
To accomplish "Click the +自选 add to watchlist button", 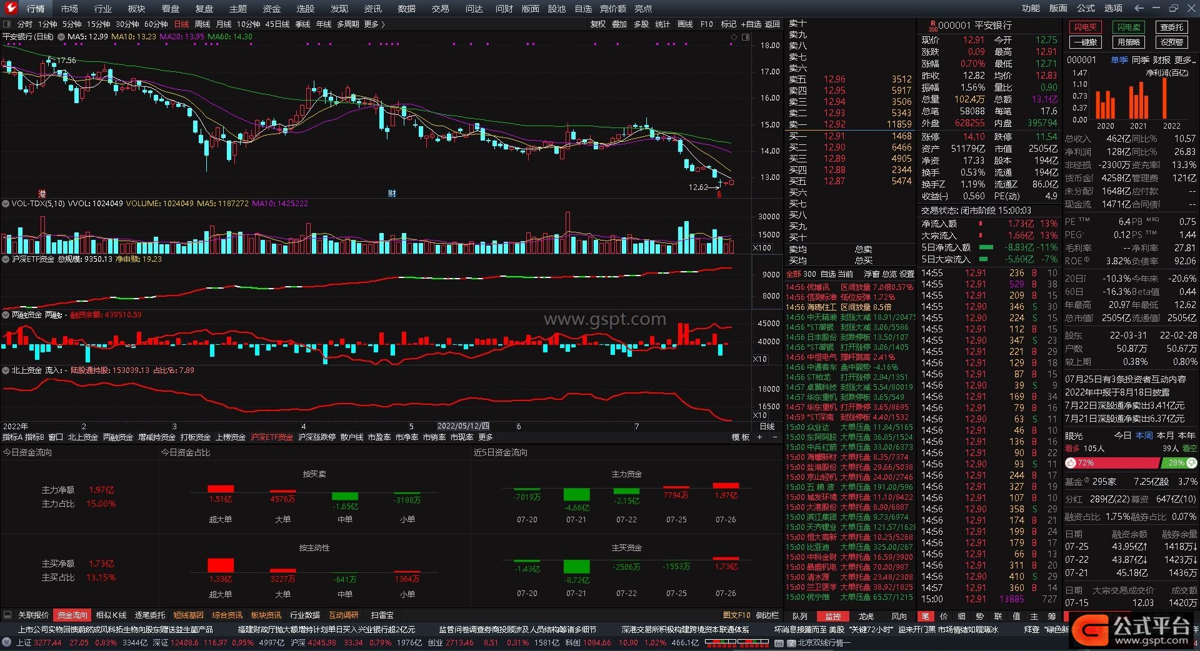I will tap(751, 24).
